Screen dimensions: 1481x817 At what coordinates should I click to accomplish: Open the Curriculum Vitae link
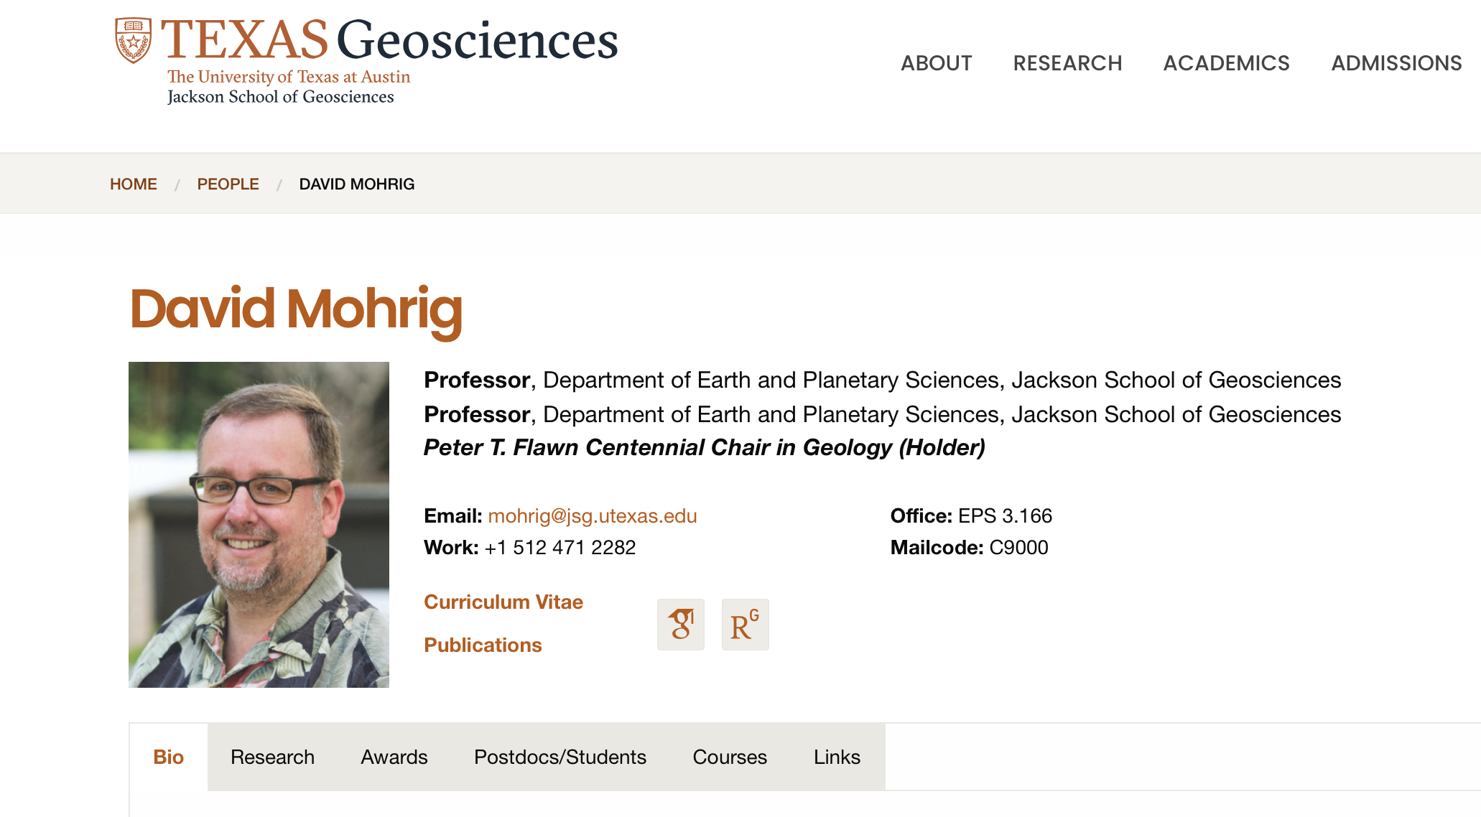point(503,602)
